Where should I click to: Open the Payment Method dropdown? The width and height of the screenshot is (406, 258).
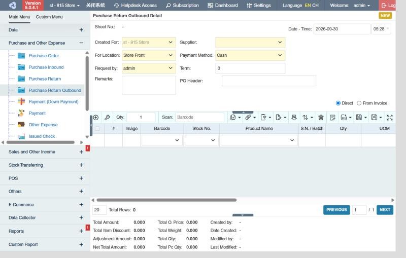tap(250, 55)
